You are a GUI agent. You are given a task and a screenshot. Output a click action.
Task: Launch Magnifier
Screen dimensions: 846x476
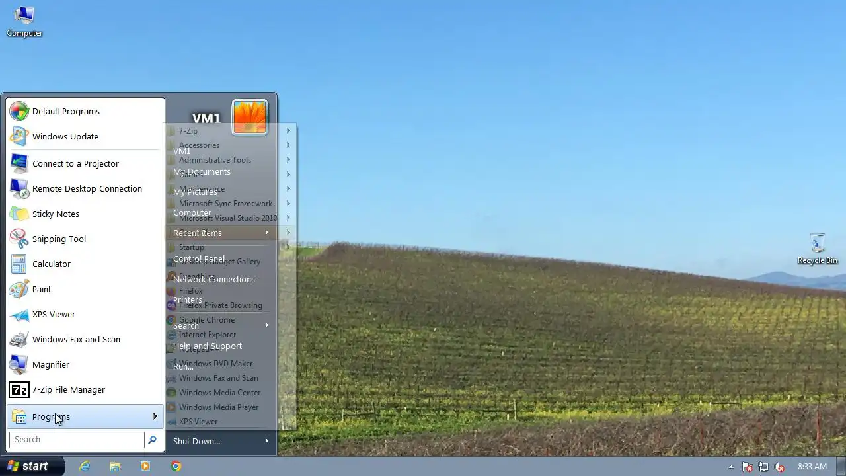click(x=85, y=364)
